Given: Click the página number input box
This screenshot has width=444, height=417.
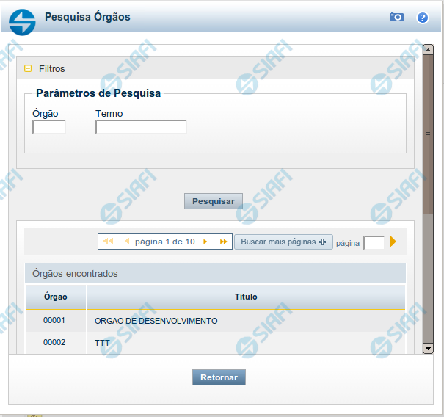Looking at the screenshot, I should click(374, 242).
